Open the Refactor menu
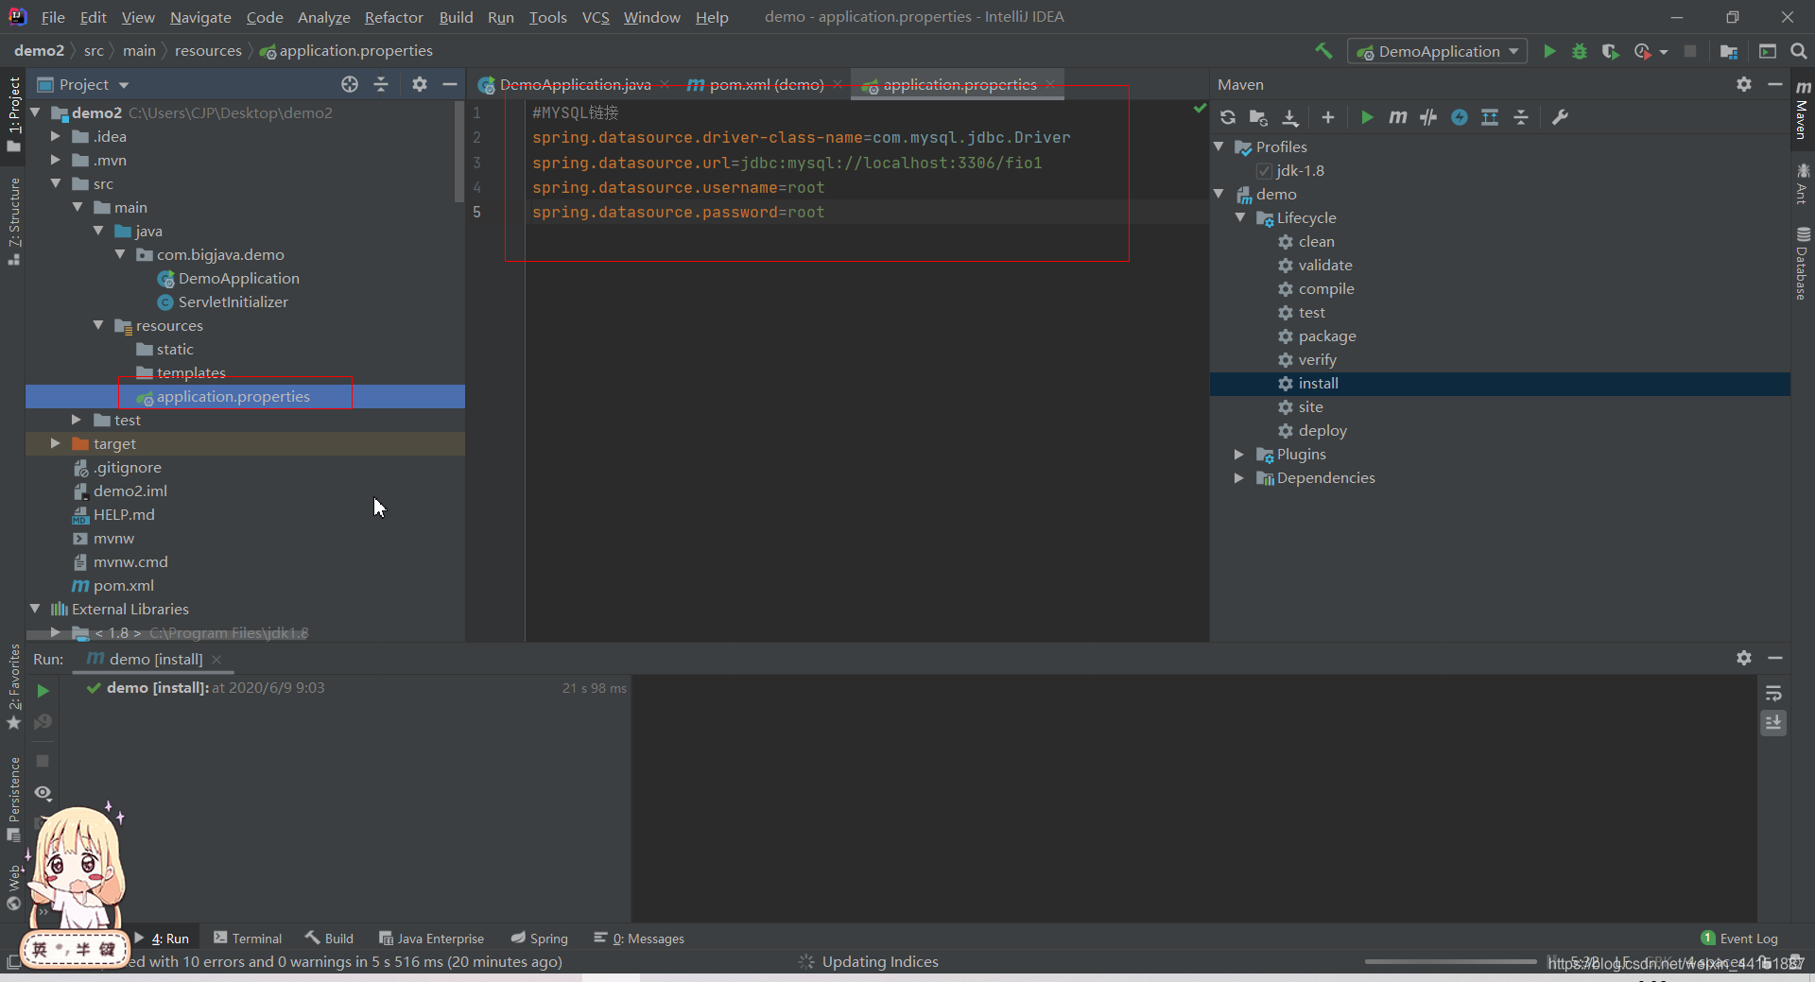The height and width of the screenshot is (982, 1815). tap(393, 17)
